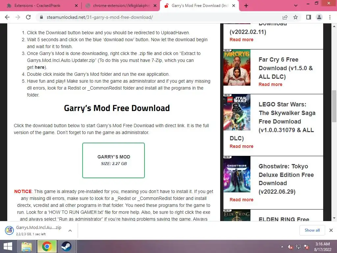The image size is (337, 253).
Task: Click the GARRY'S MOD download button
Action: 114,160
